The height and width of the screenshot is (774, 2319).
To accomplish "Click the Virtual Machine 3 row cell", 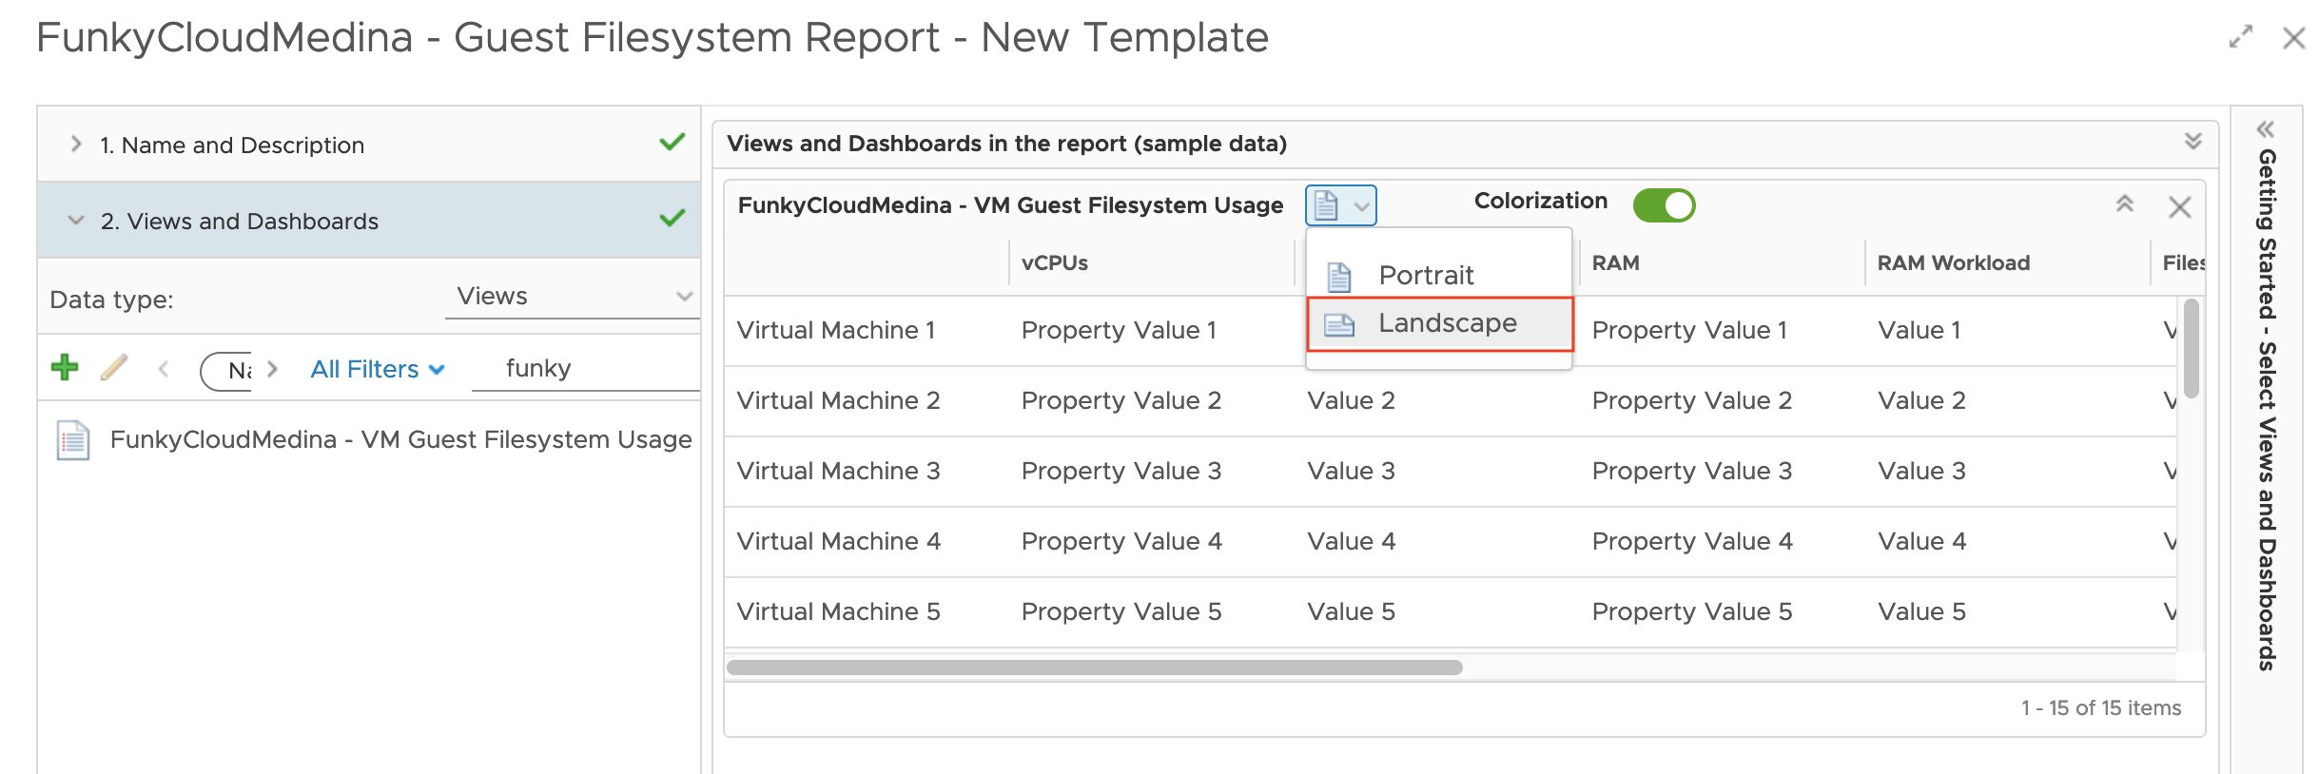I will [839, 472].
